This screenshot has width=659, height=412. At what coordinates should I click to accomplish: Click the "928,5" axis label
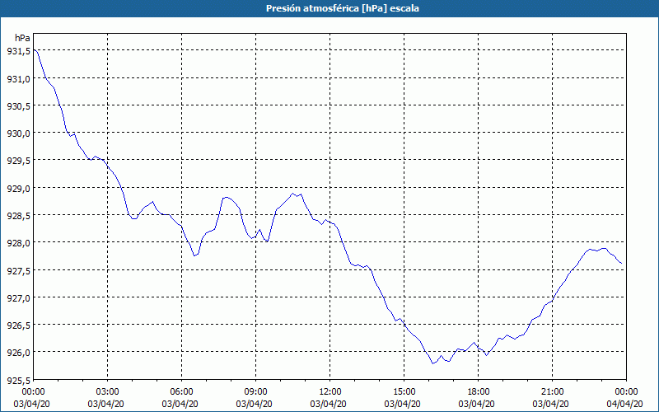pyautogui.click(x=18, y=216)
